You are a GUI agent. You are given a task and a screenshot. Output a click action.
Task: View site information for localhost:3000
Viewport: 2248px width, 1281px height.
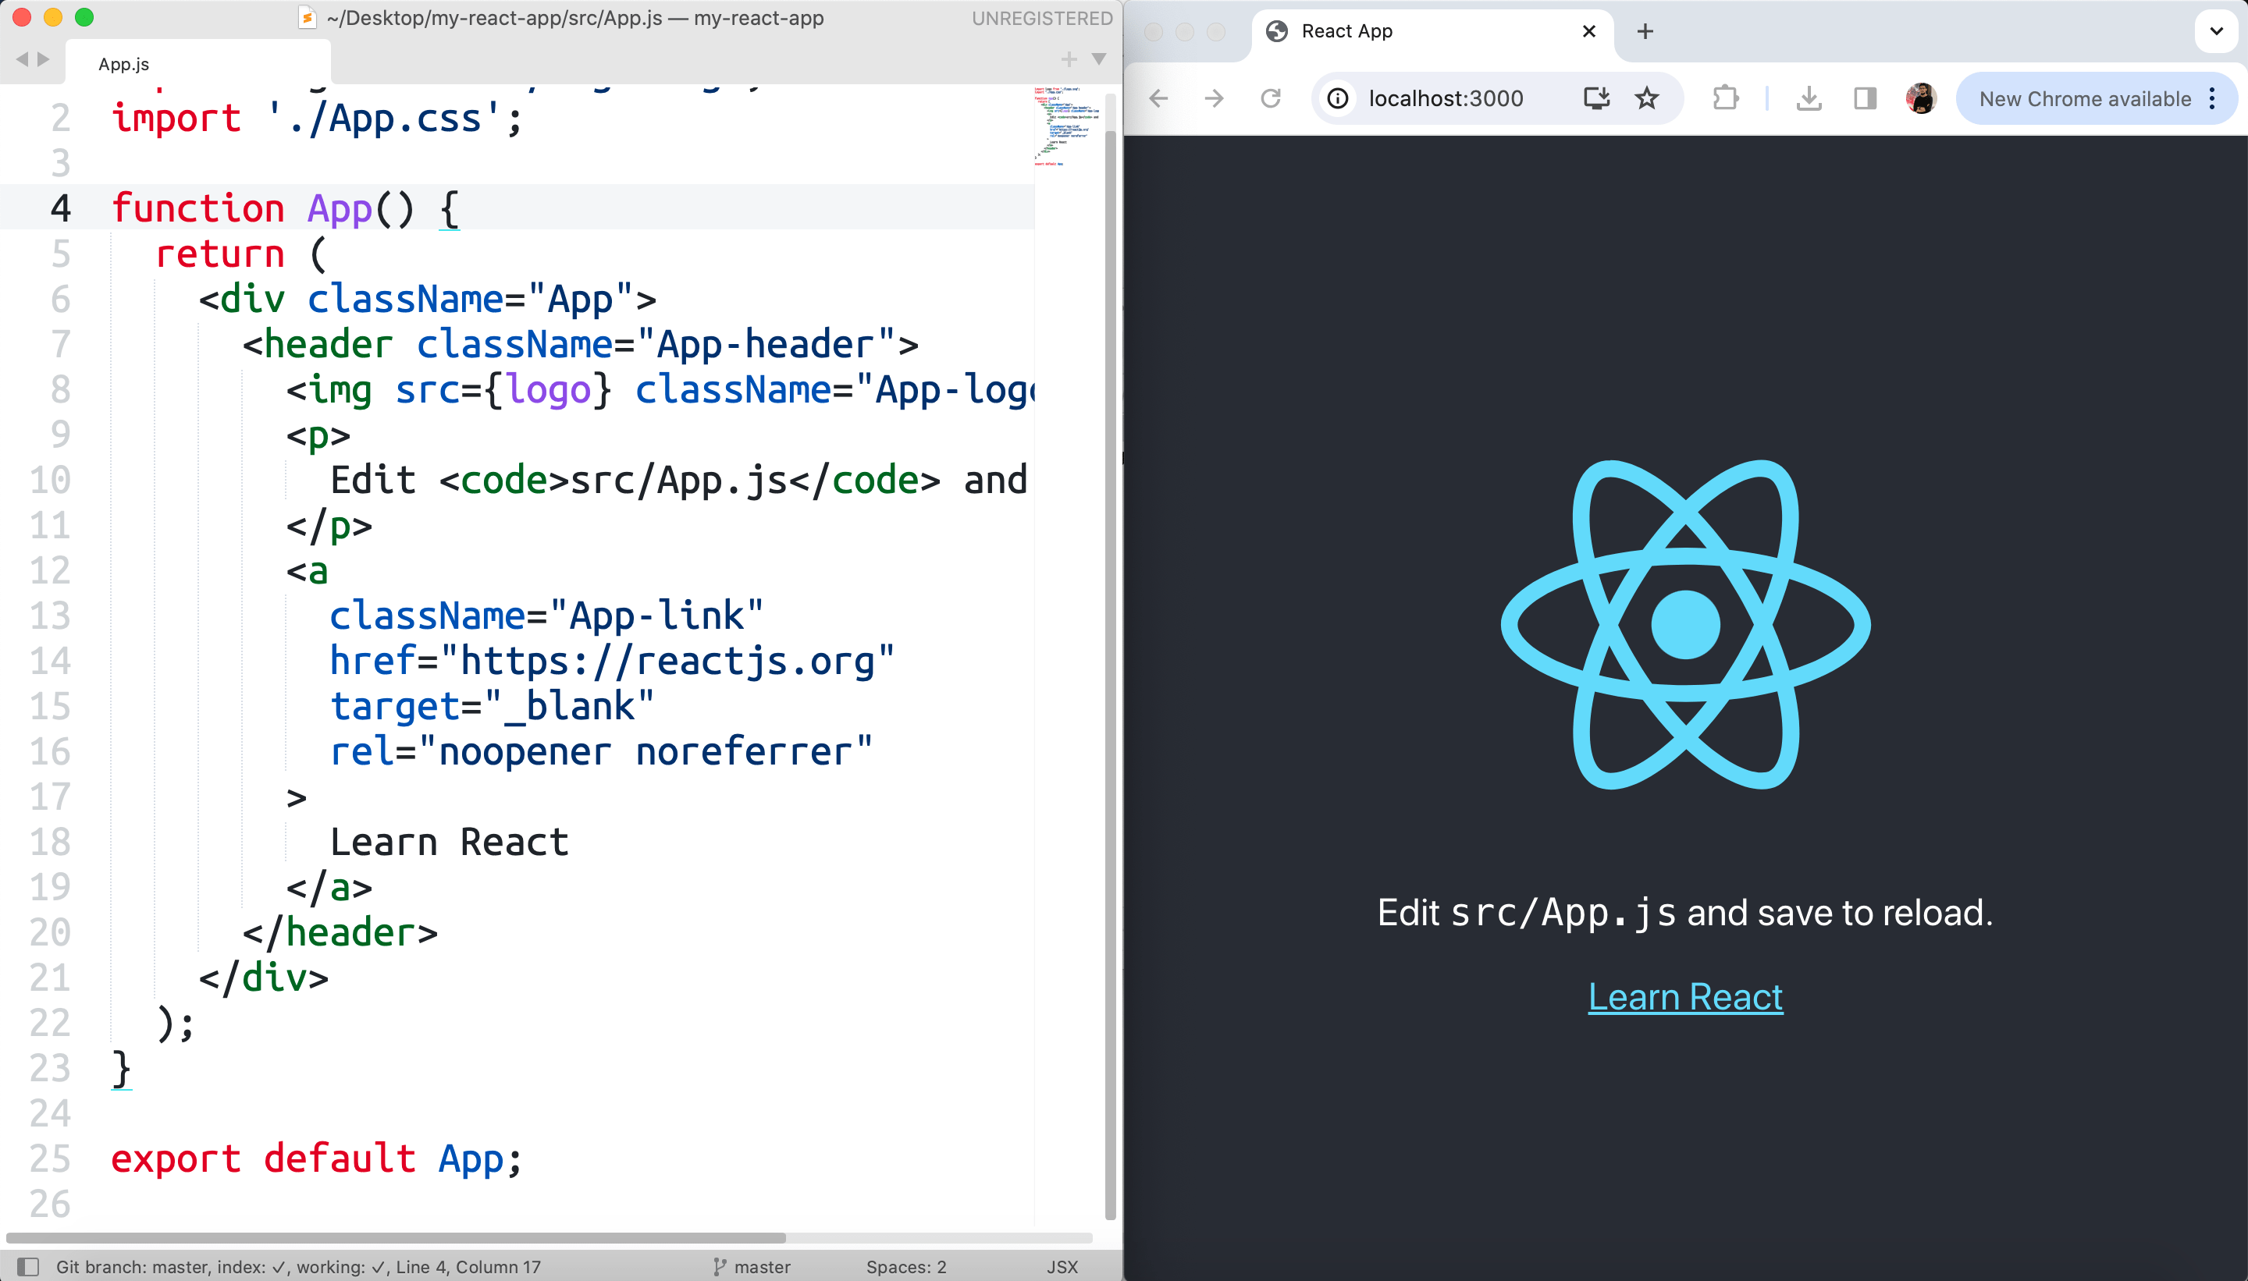[x=1337, y=98]
